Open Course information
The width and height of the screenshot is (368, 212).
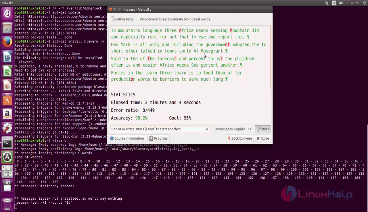(x=127, y=138)
